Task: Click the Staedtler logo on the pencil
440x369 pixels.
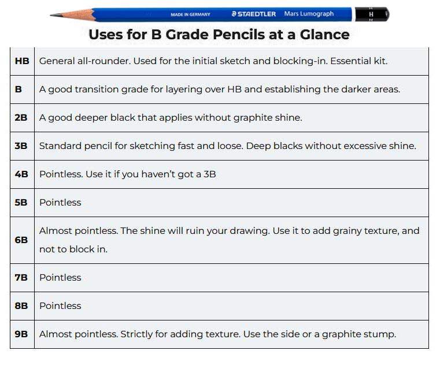Action: [254, 14]
